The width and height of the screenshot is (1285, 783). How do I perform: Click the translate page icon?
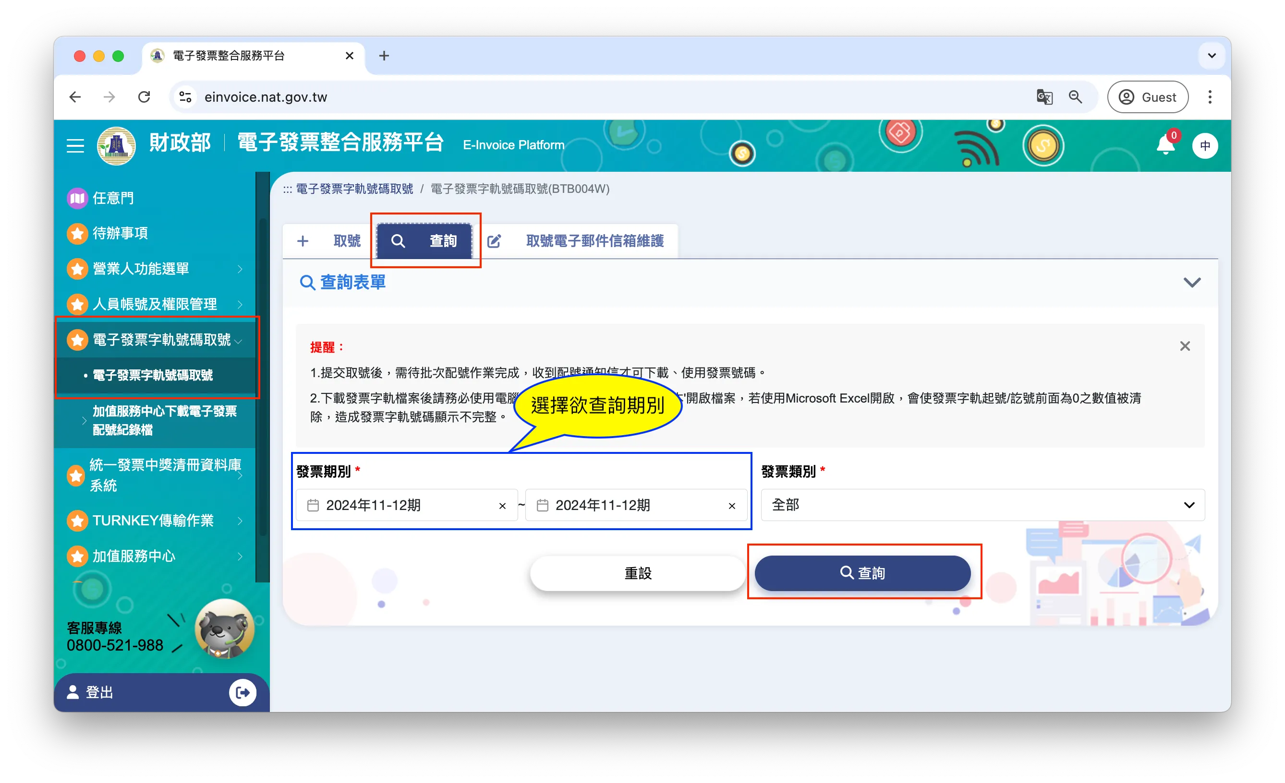1044,97
